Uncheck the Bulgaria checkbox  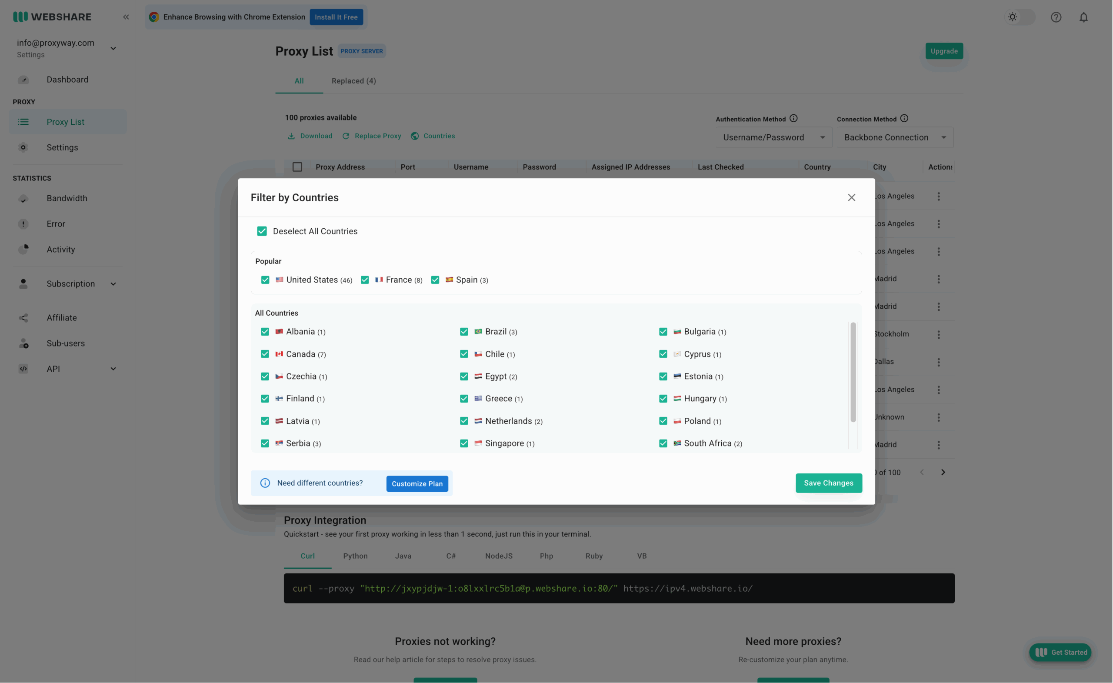(663, 332)
